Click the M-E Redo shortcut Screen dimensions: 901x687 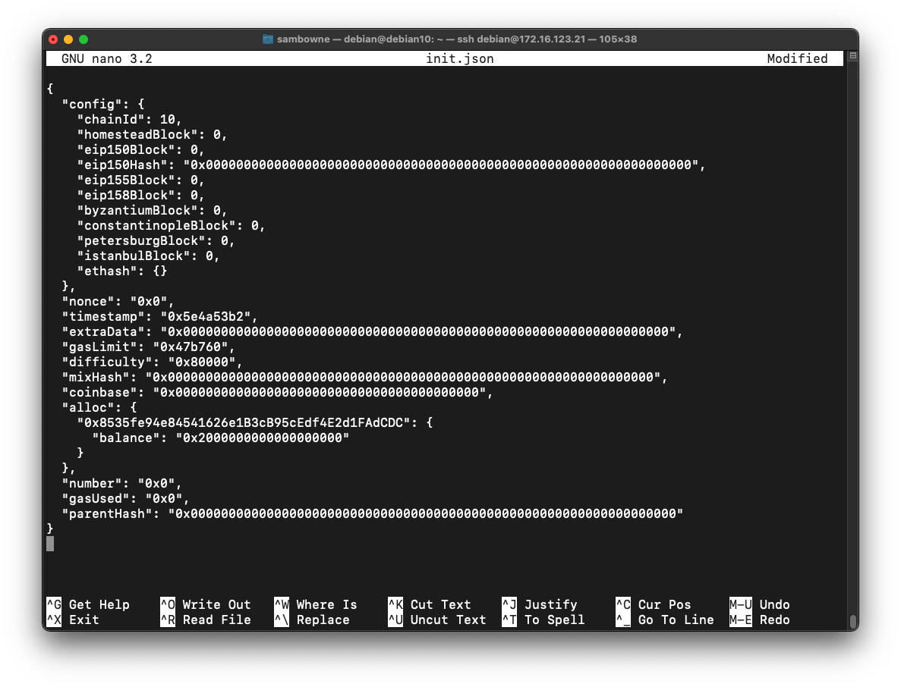[x=760, y=620]
